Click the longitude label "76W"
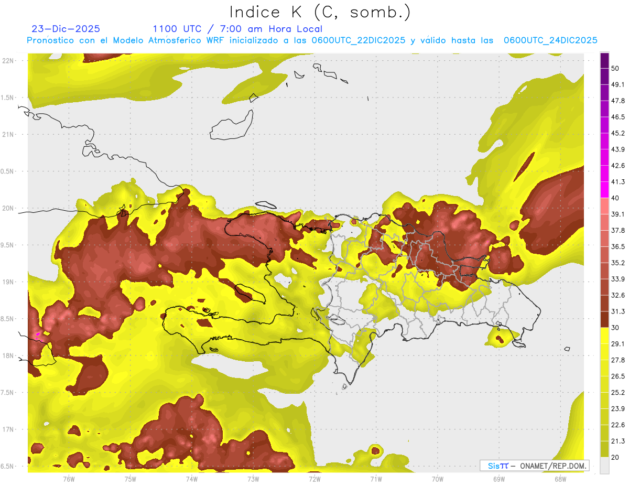629x486 pixels. pos(69,479)
